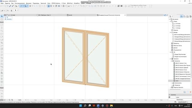Open Windows Search from the taskbar
This screenshot has width=192, height=108.
85,106
